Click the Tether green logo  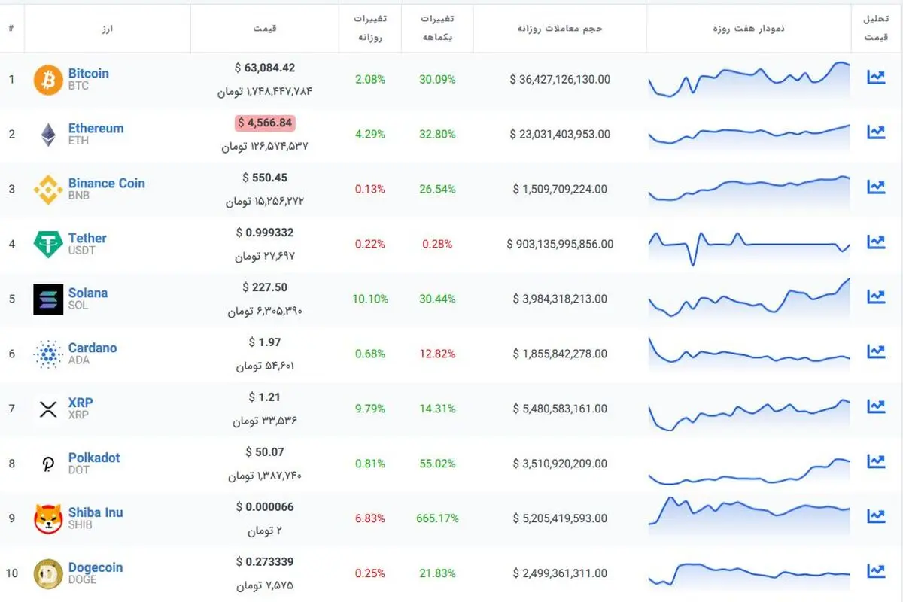point(48,245)
